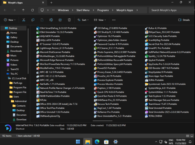This screenshot has width=195, height=145.
Task: Show hidden breadcrumb path ellipsis
Action: [x=53, y=10]
